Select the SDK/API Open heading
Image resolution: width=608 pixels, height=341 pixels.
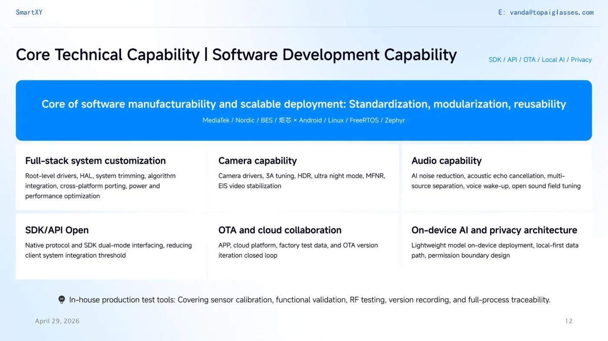coord(57,230)
